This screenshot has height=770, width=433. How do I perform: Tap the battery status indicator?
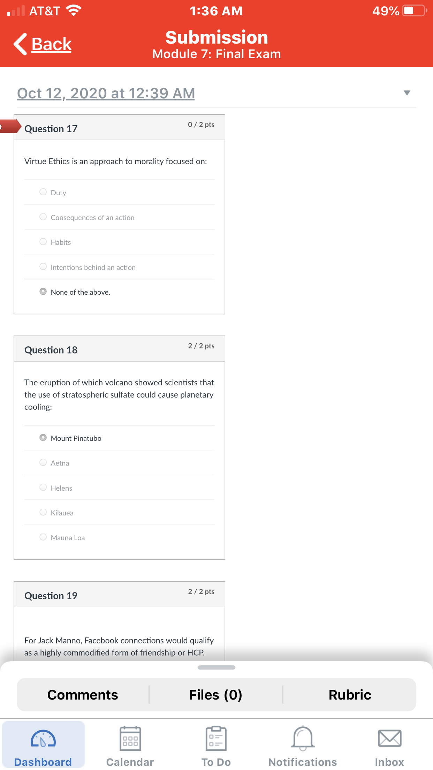click(x=414, y=11)
